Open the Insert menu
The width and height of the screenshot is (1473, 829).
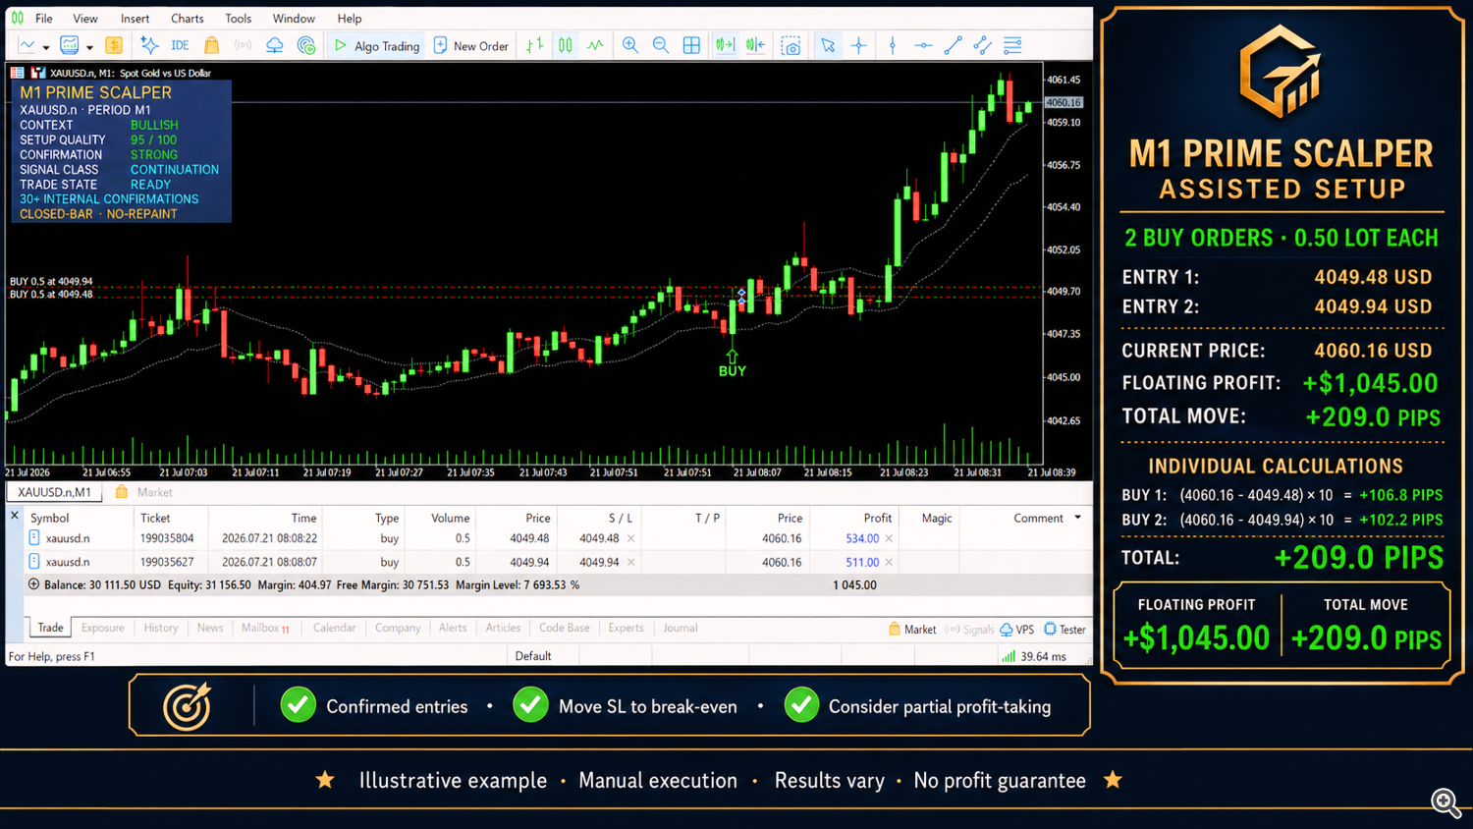pos(135,19)
